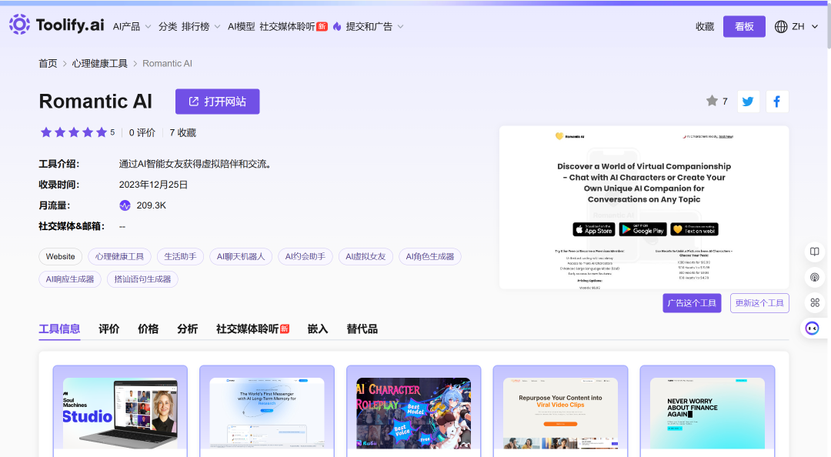This screenshot has height=457, width=831.
Task: Select the AI响应生成器 tag
Action: click(70, 279)
